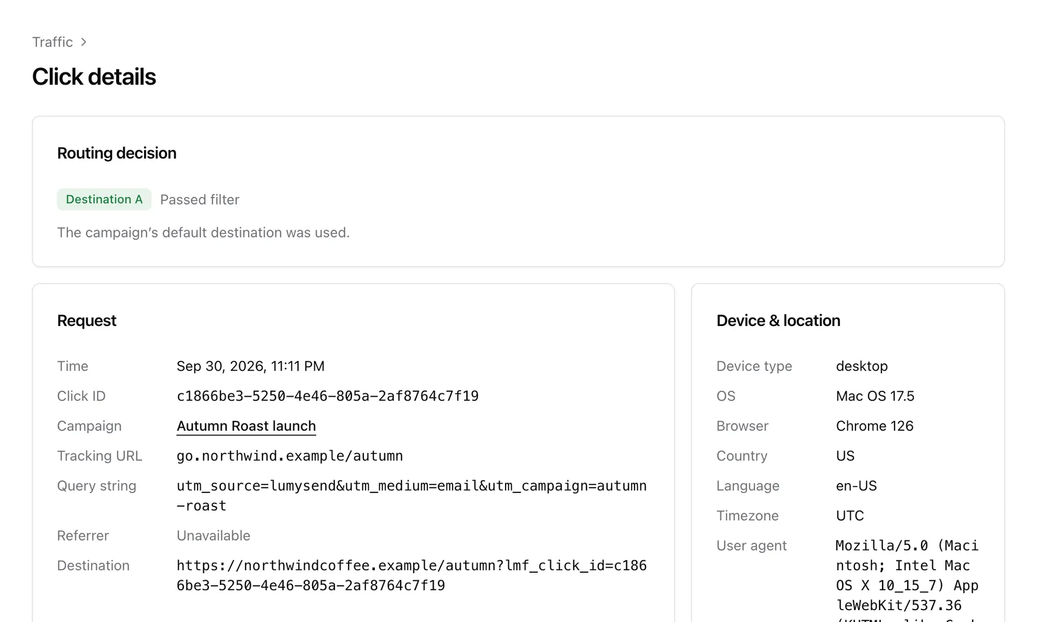Go back to the Traffic breadcrumb

pyautogui.click(x=52, y=42)
